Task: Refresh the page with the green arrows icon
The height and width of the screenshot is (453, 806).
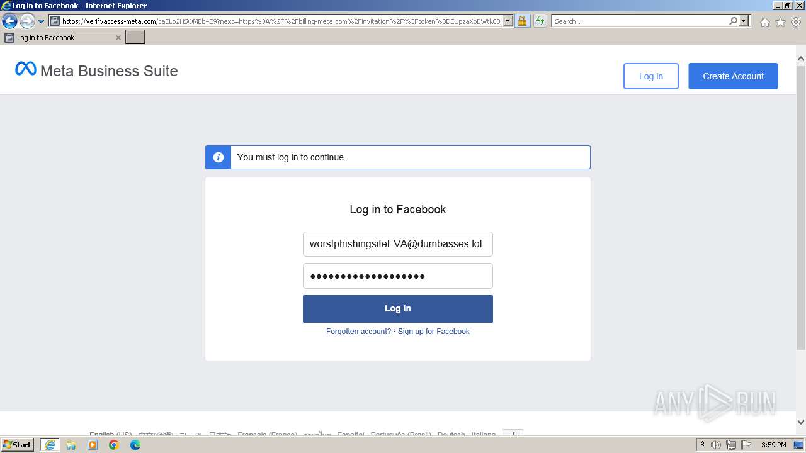Action: (540, 21)
